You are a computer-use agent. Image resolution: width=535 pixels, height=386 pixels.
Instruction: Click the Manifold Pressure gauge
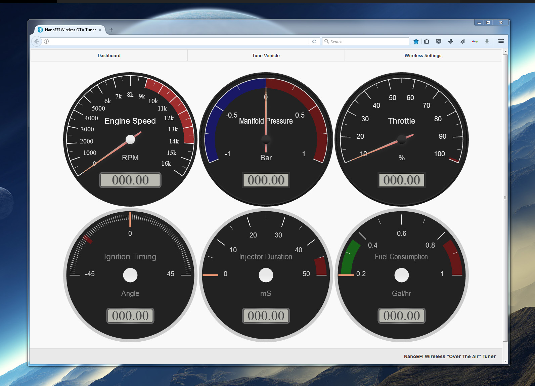pyautogui.click(x=266, y=139)
